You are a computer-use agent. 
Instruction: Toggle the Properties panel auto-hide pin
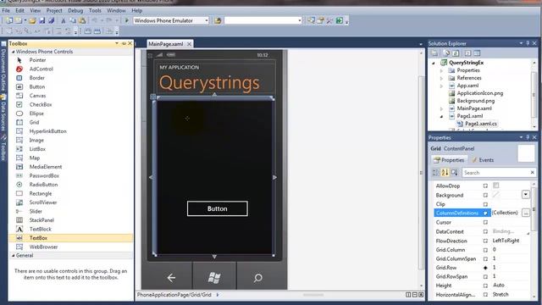(528, 137)
